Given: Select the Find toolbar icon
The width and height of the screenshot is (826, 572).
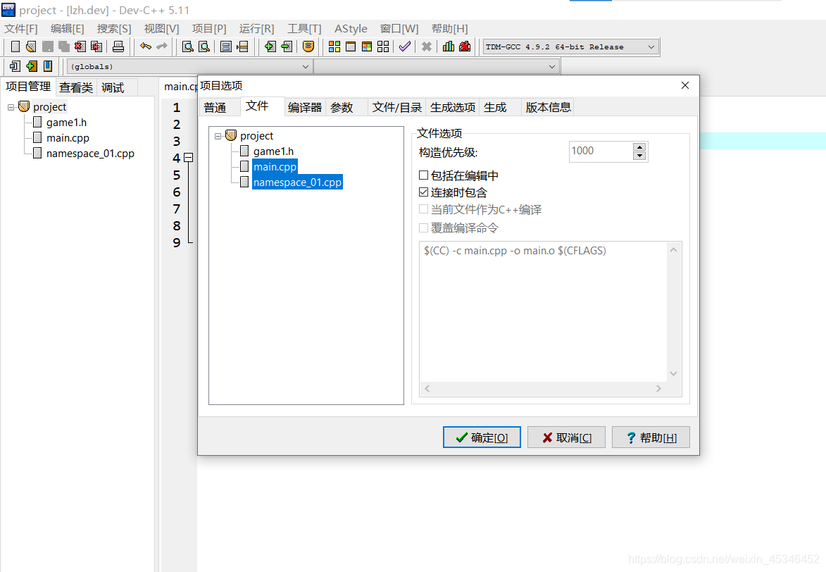Looking at the screenshot, I should (x=189, y=46).
